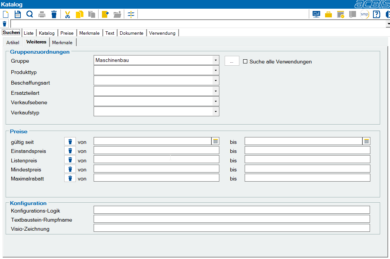
Task: Click the printer icon
Action: (x=42, y=14)
